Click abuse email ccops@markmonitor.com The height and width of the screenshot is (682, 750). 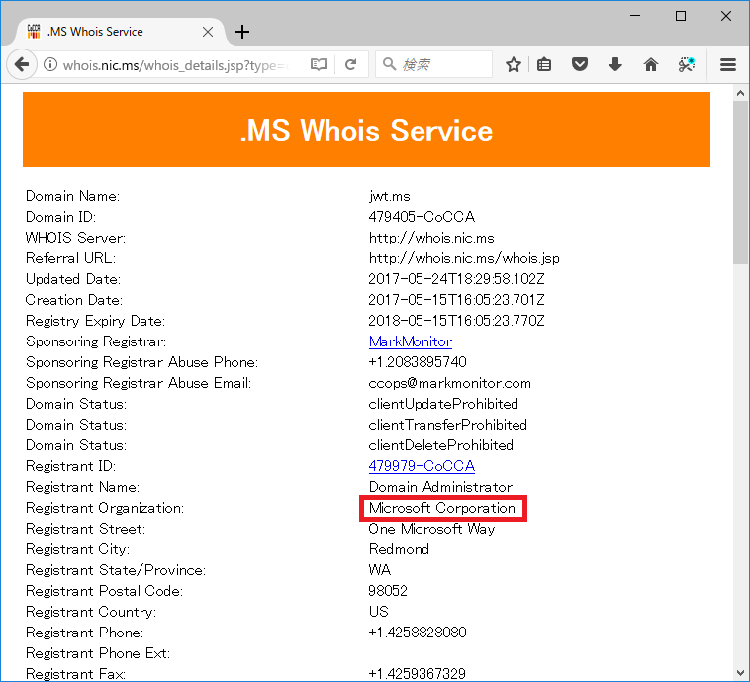449,383
